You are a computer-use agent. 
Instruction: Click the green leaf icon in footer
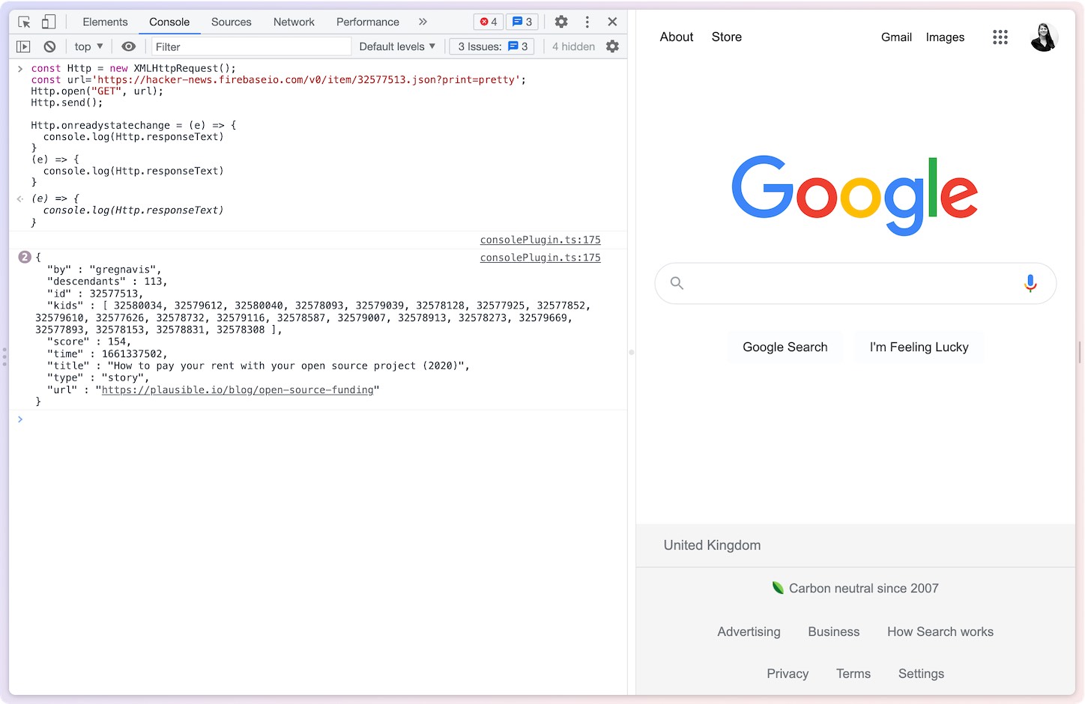778,587
